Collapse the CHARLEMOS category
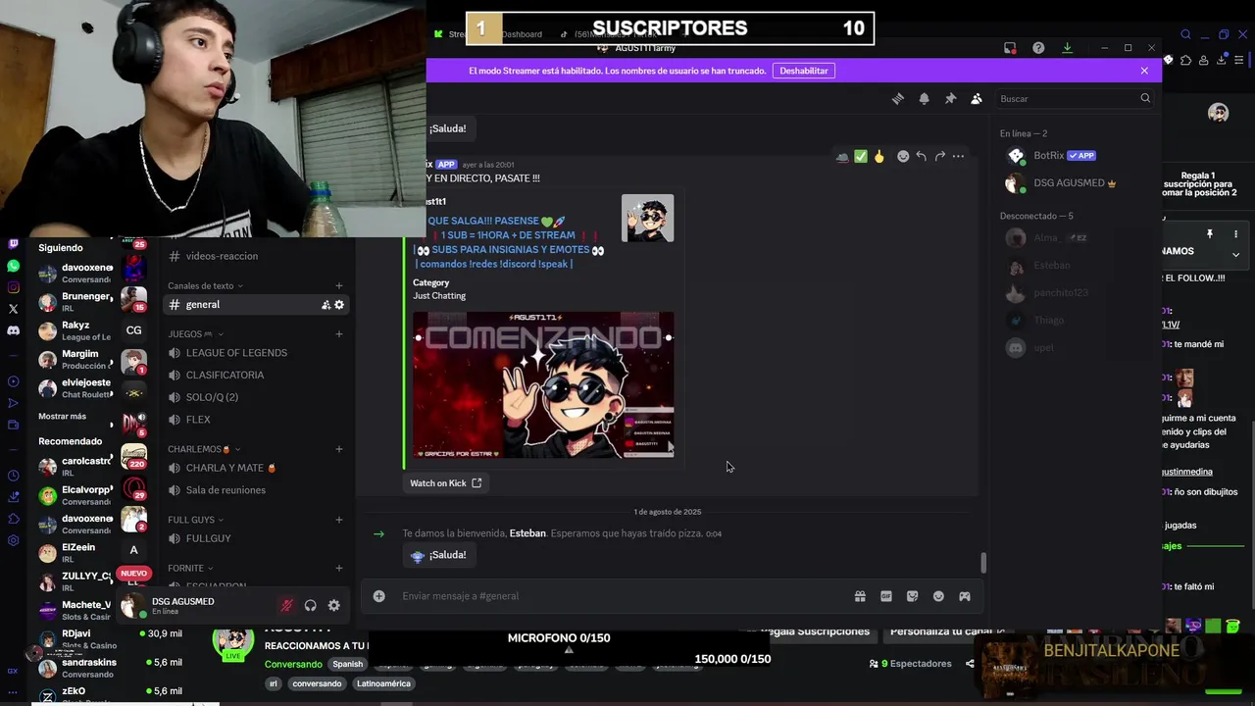The height and width of the screenshot is (706, 1255). click(x=205, y=449)
